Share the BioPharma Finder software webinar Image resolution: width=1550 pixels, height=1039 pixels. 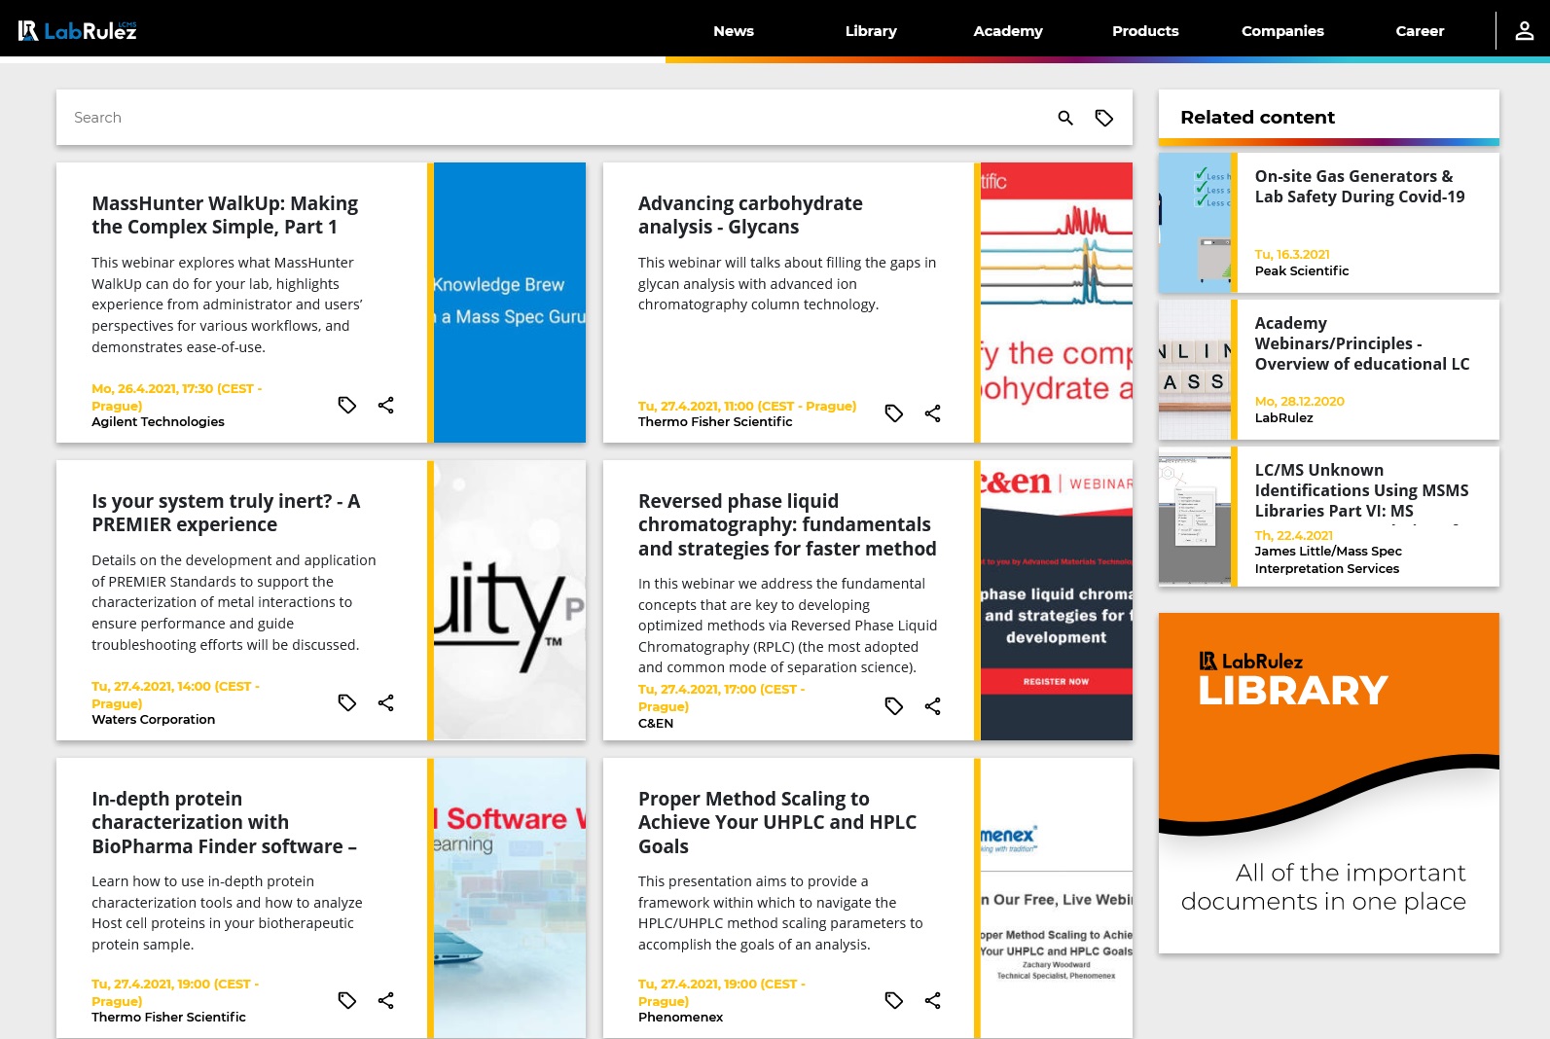[386, 1000]
